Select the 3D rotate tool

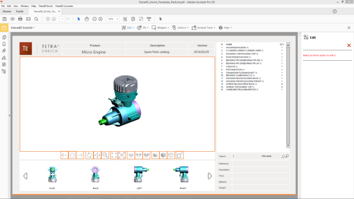[x=89, y=155]
